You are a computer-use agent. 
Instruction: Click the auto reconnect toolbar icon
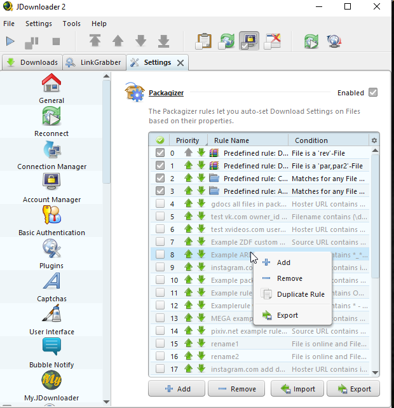click(227, 41)
